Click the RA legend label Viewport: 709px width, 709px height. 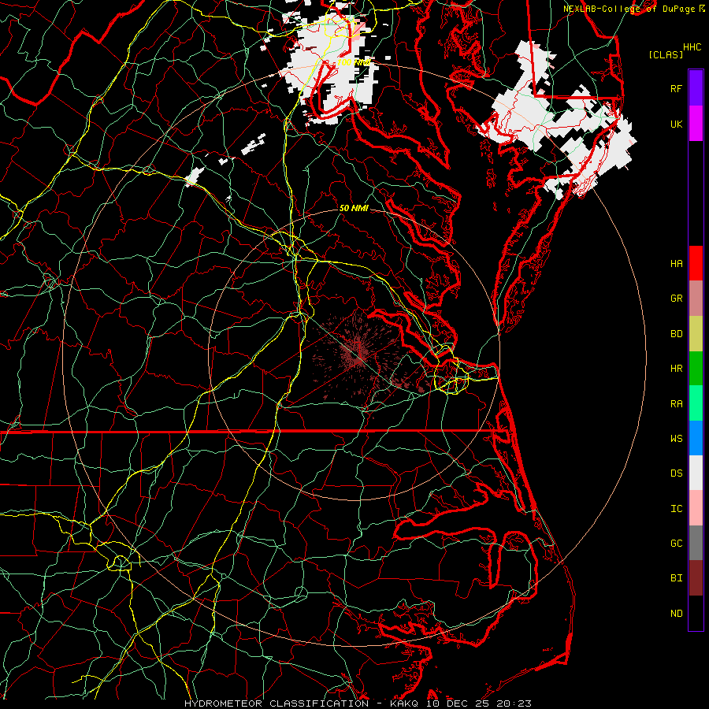676,404
